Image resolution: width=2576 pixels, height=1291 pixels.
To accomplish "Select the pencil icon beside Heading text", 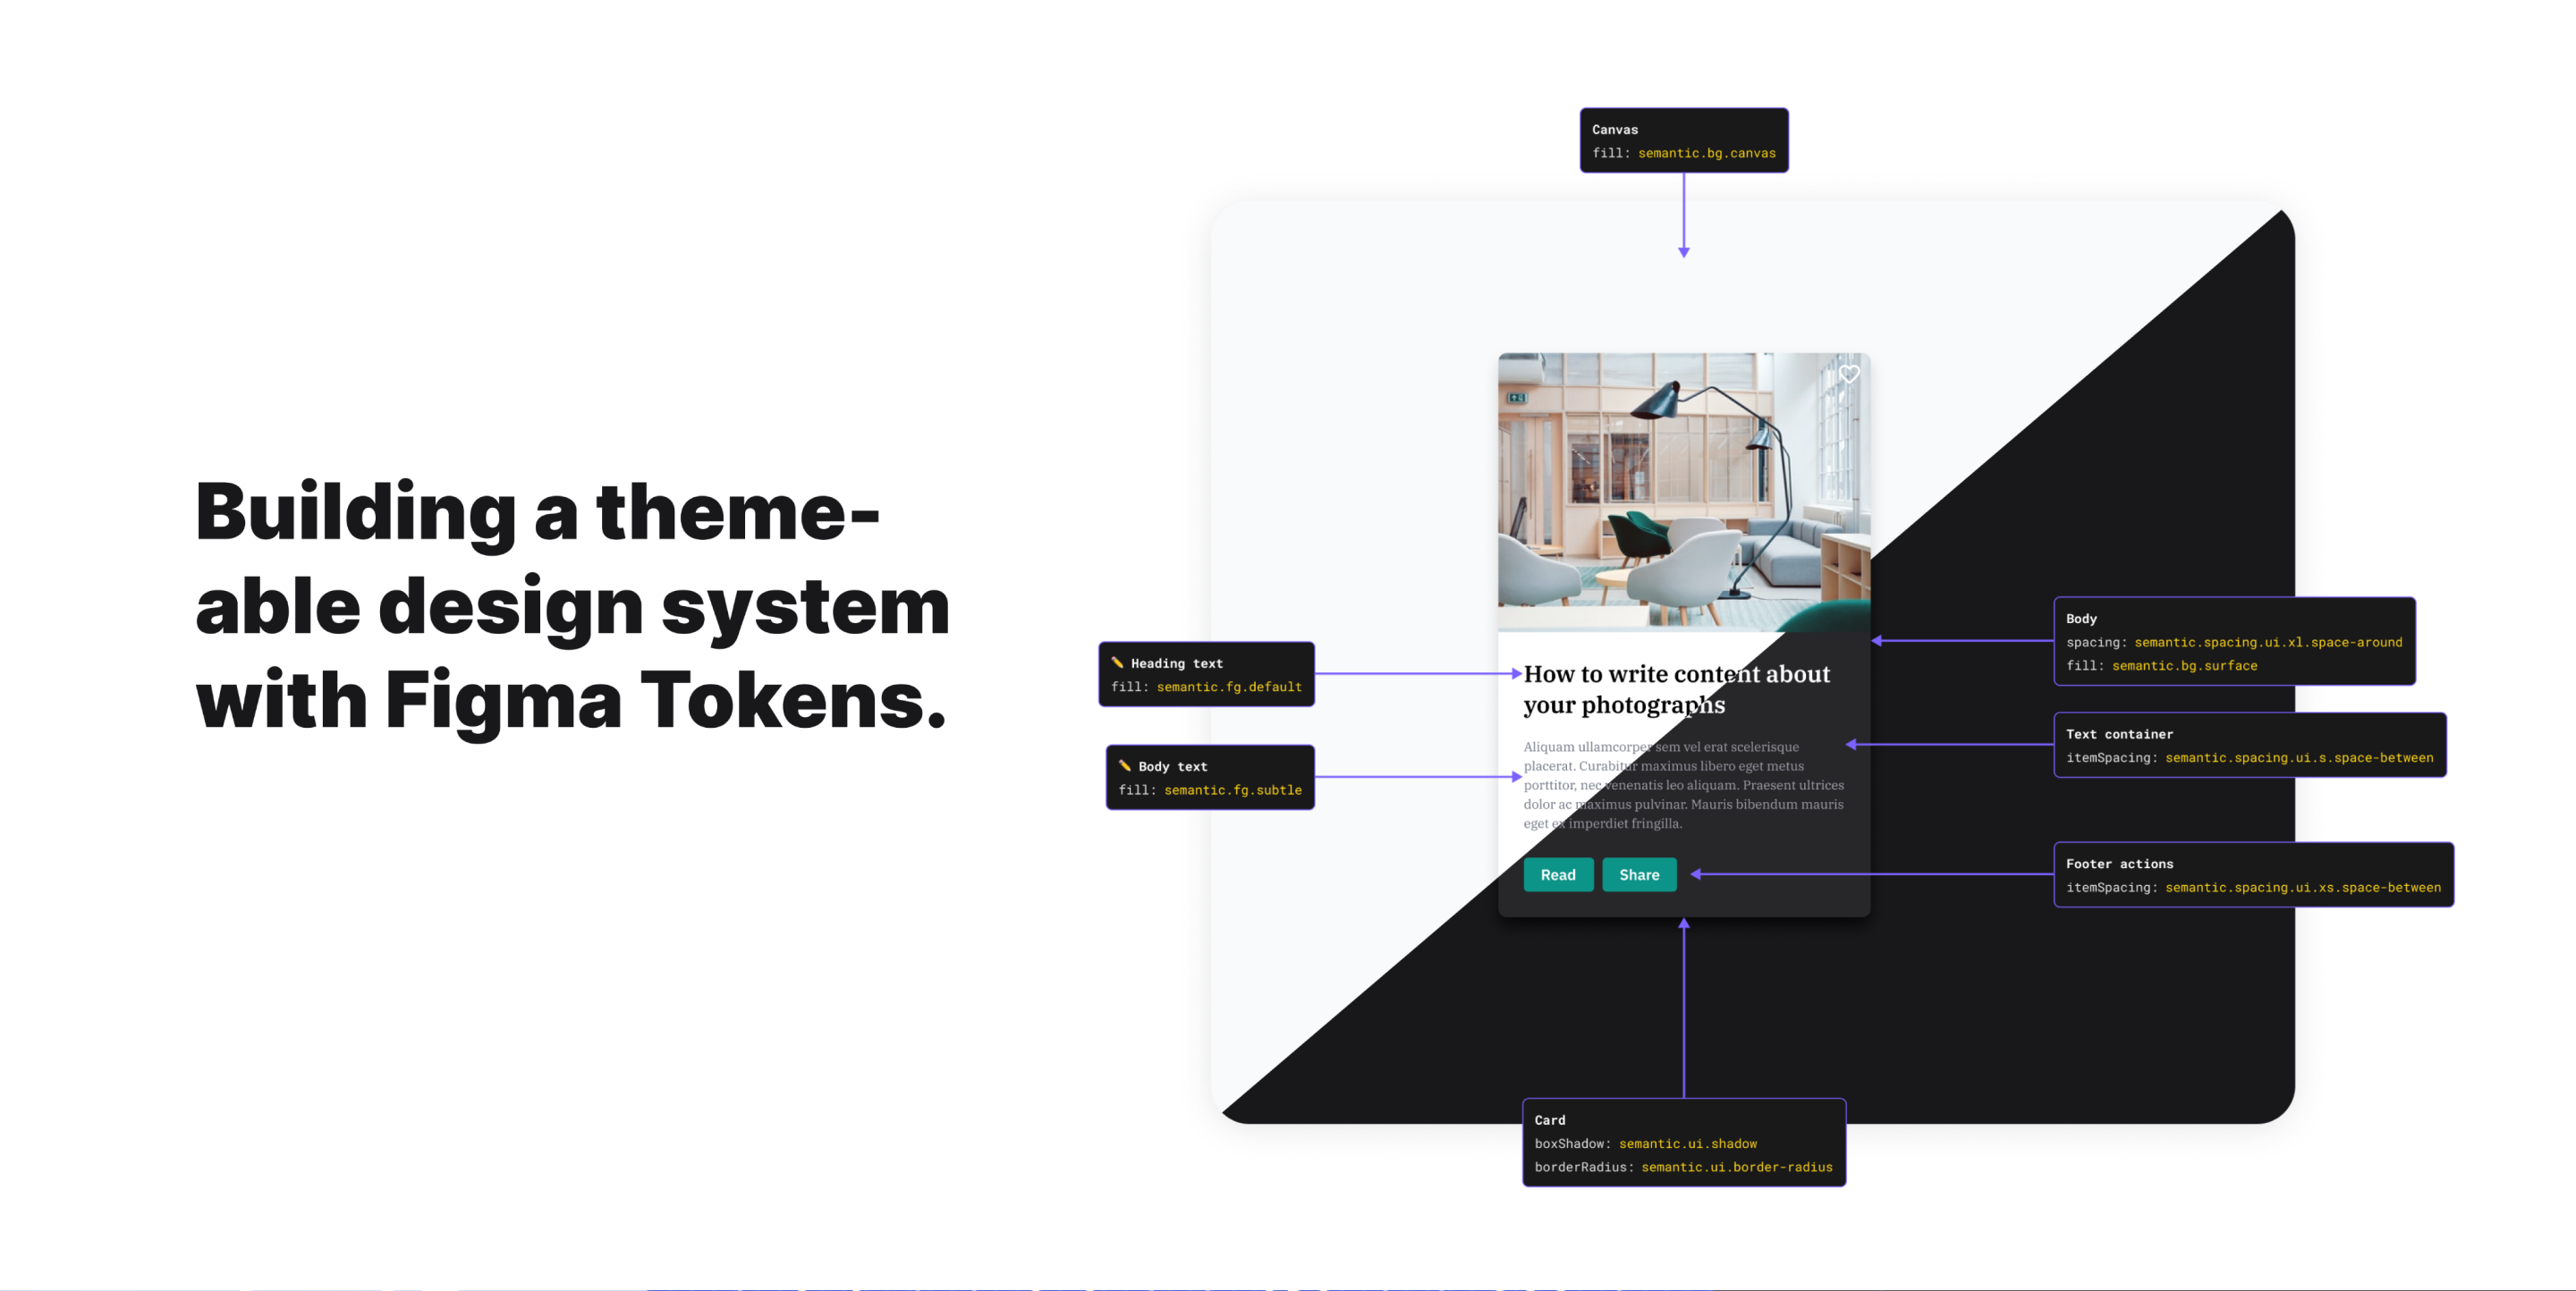I will pos(1121,662).
